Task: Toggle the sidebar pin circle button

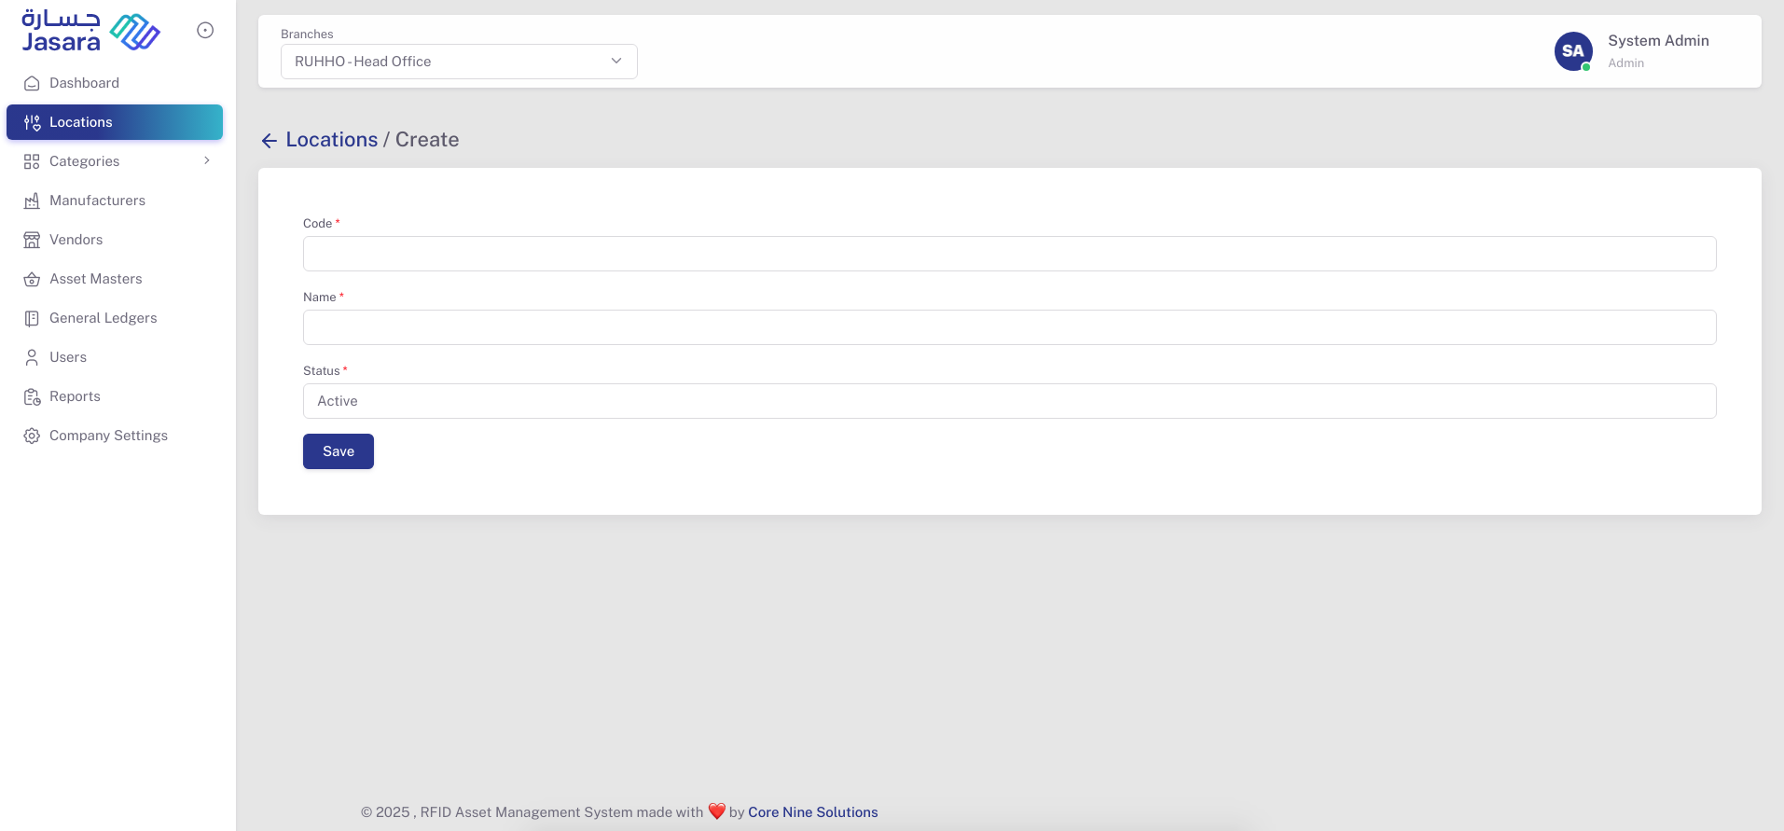Action: (x=205, y=30)
